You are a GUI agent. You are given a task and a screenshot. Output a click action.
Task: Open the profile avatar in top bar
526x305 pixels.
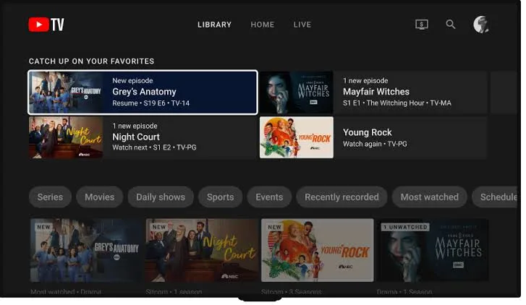coord(481,25)
